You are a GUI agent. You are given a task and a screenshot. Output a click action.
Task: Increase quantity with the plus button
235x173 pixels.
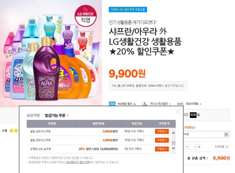pos(199,147)
